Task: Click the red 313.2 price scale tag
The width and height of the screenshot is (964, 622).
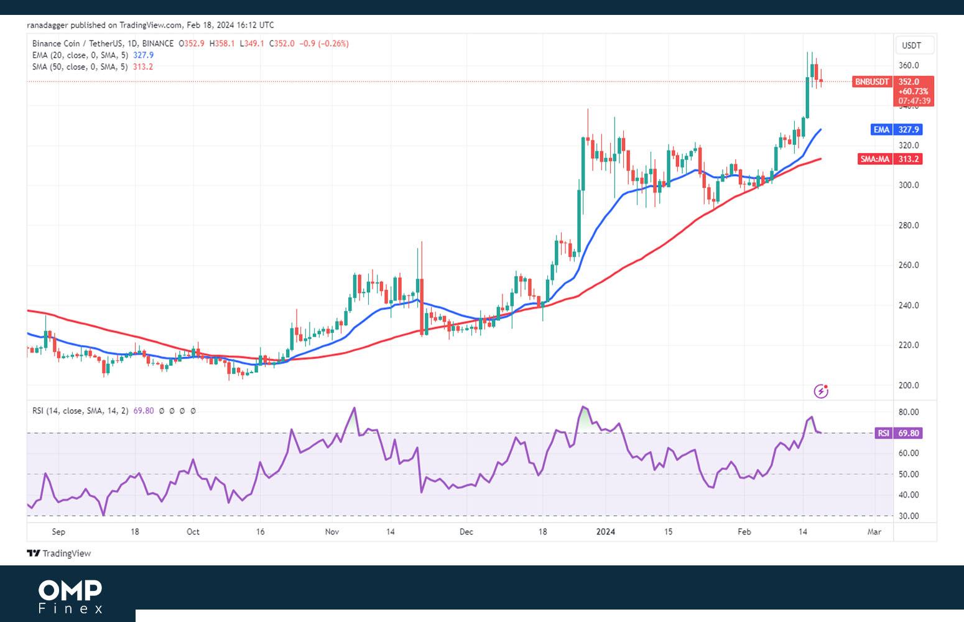Action: [x=909, y=159]
